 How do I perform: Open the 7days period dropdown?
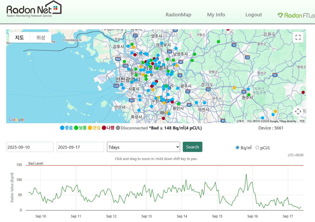143,147
